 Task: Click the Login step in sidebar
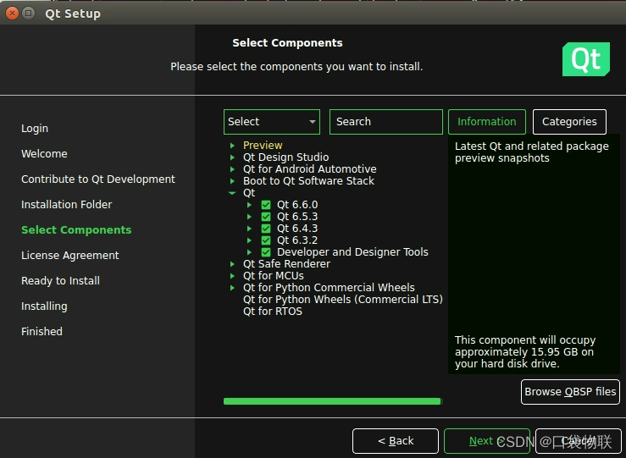click(x=35, y=129)
